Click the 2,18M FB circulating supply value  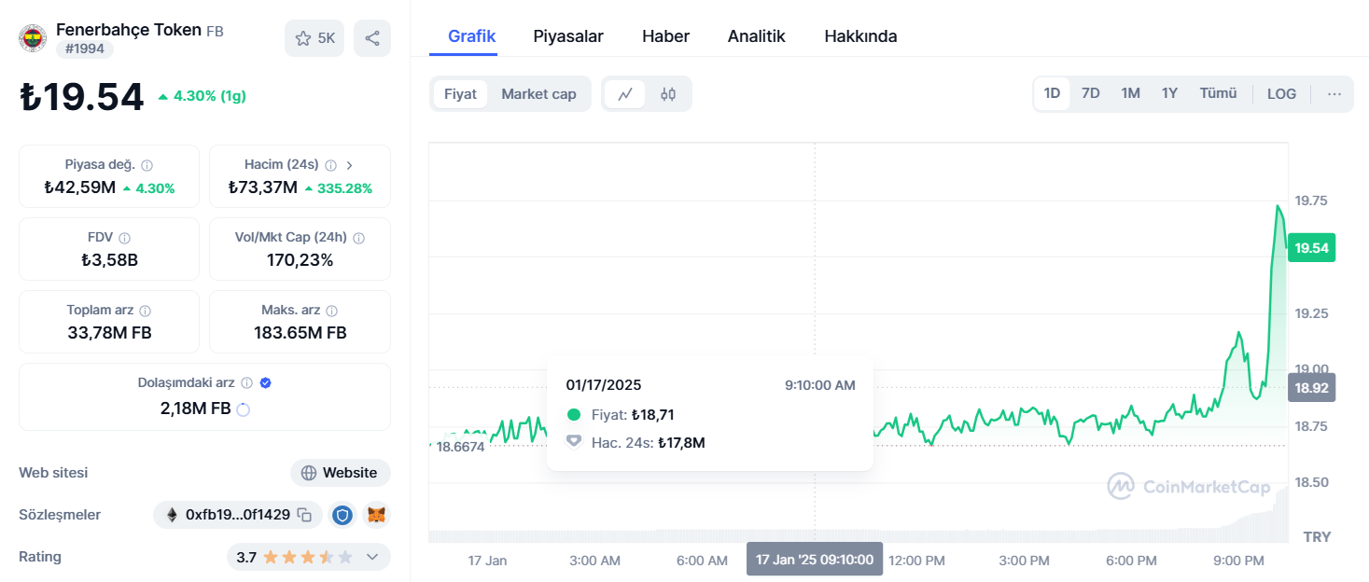(x=195, y=409)
